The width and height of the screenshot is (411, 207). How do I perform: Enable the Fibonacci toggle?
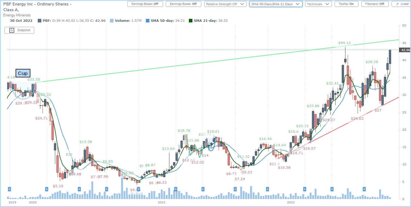[x=375, y=4]
